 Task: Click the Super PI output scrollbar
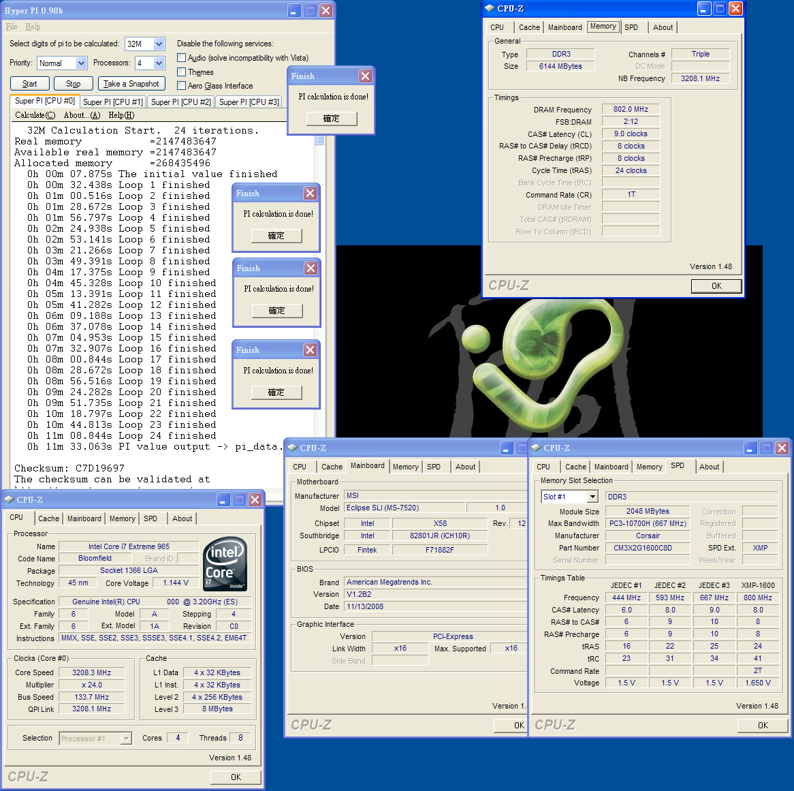(x=319, y=140)
